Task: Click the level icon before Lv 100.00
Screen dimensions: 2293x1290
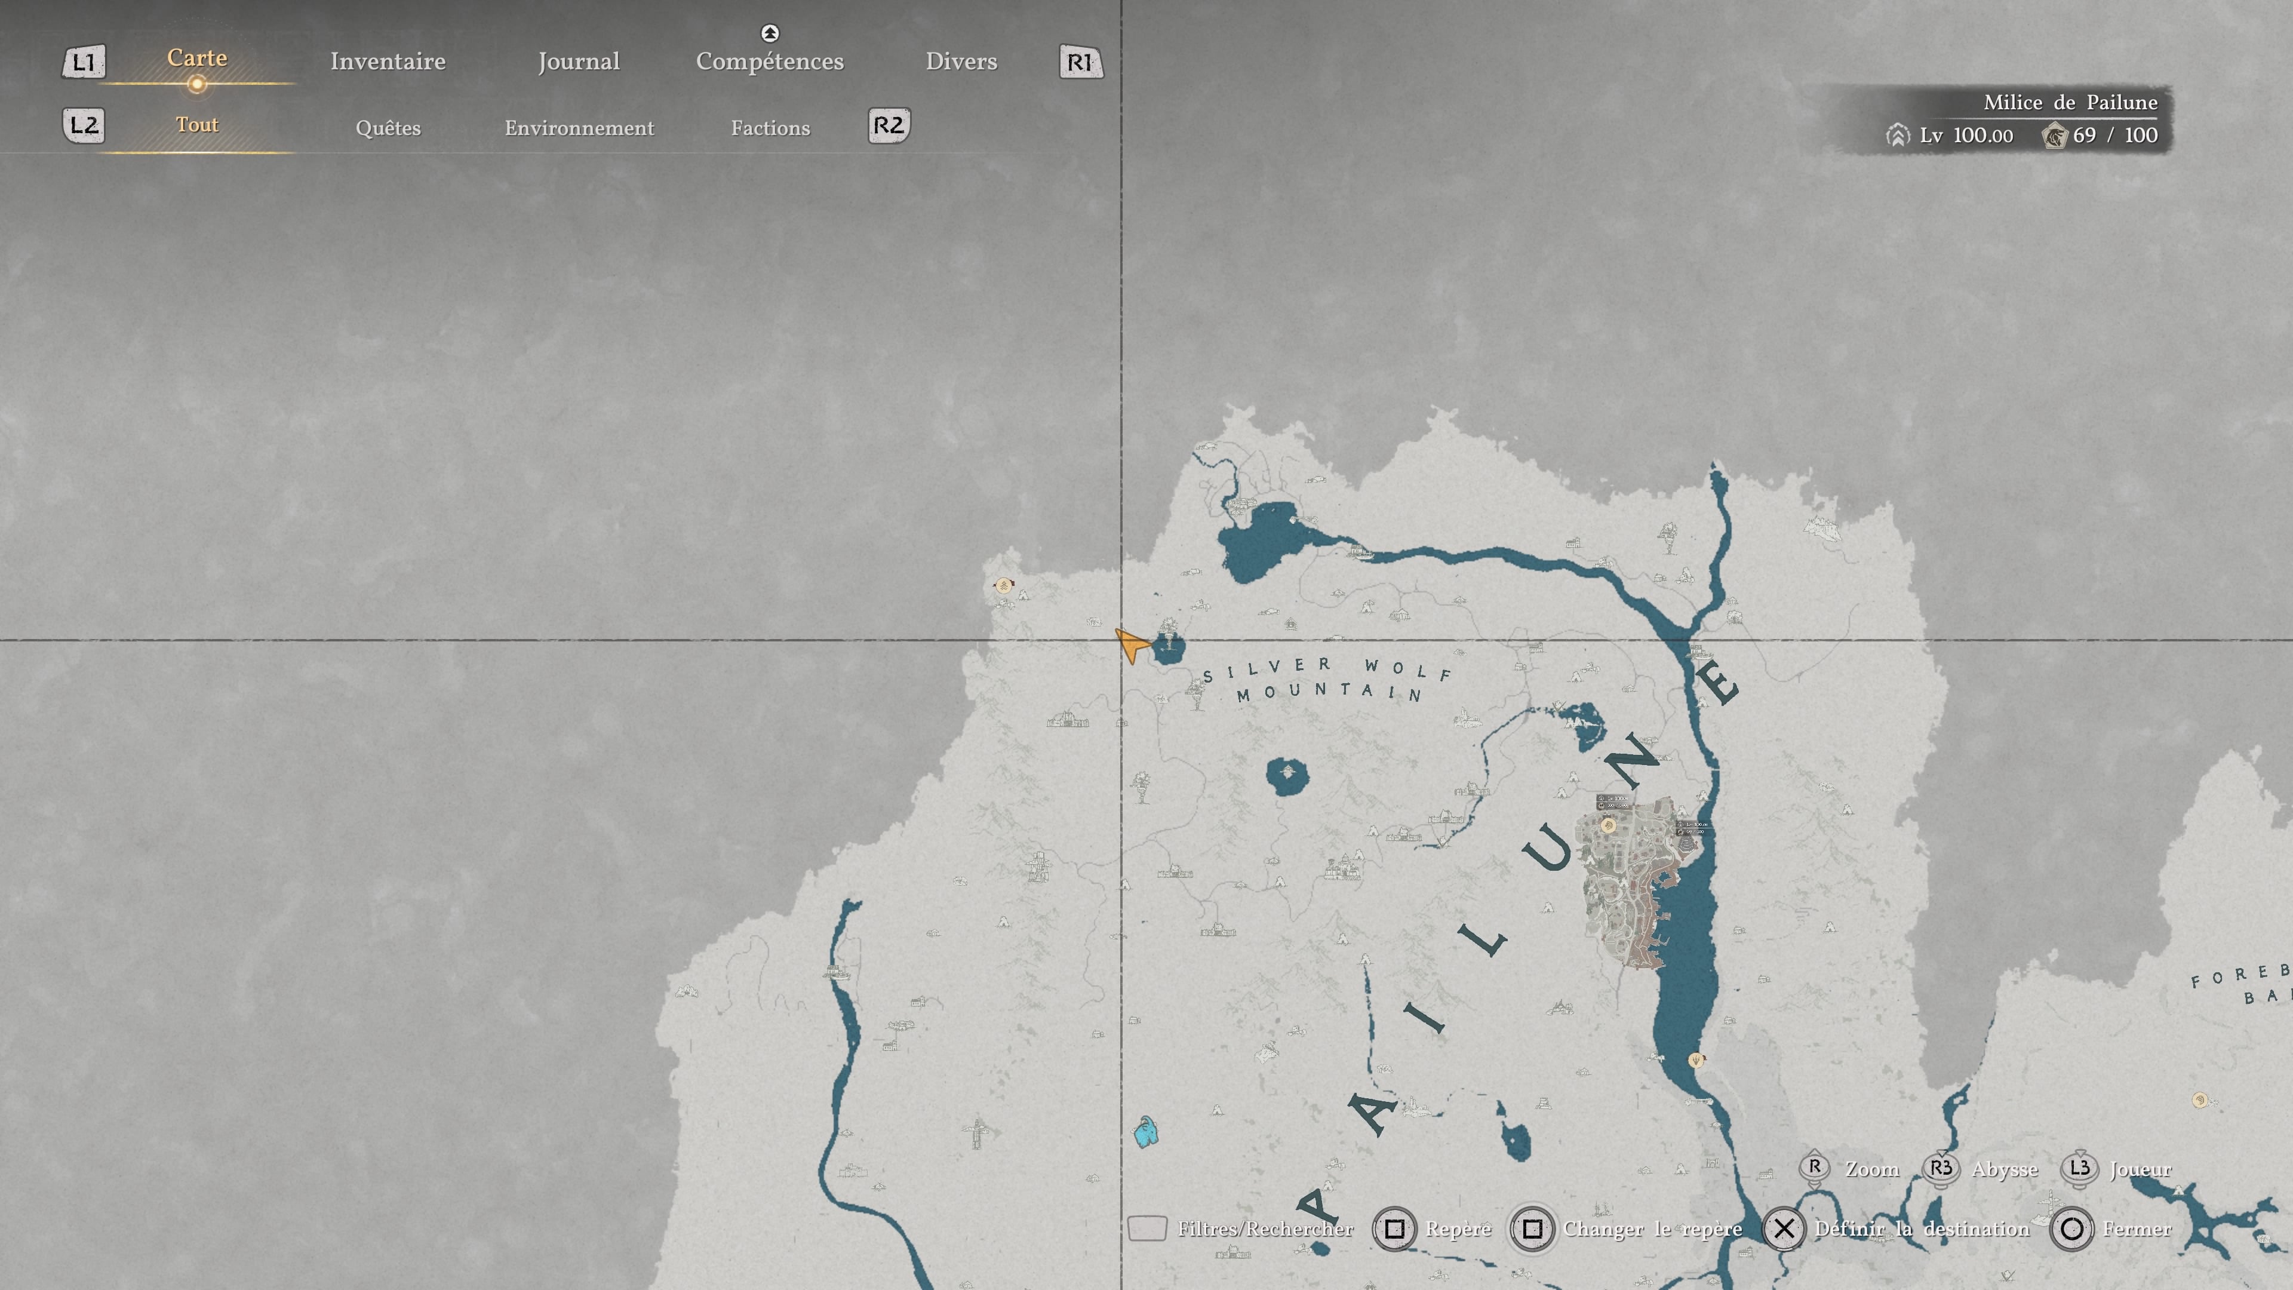Action: click(1898, 136)
